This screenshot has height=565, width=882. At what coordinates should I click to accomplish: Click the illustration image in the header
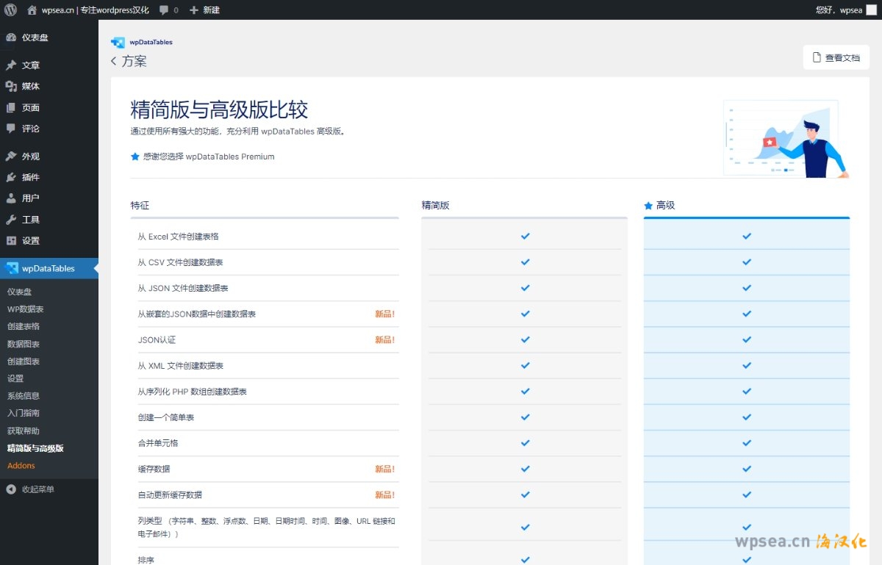(x=786, y=138)
